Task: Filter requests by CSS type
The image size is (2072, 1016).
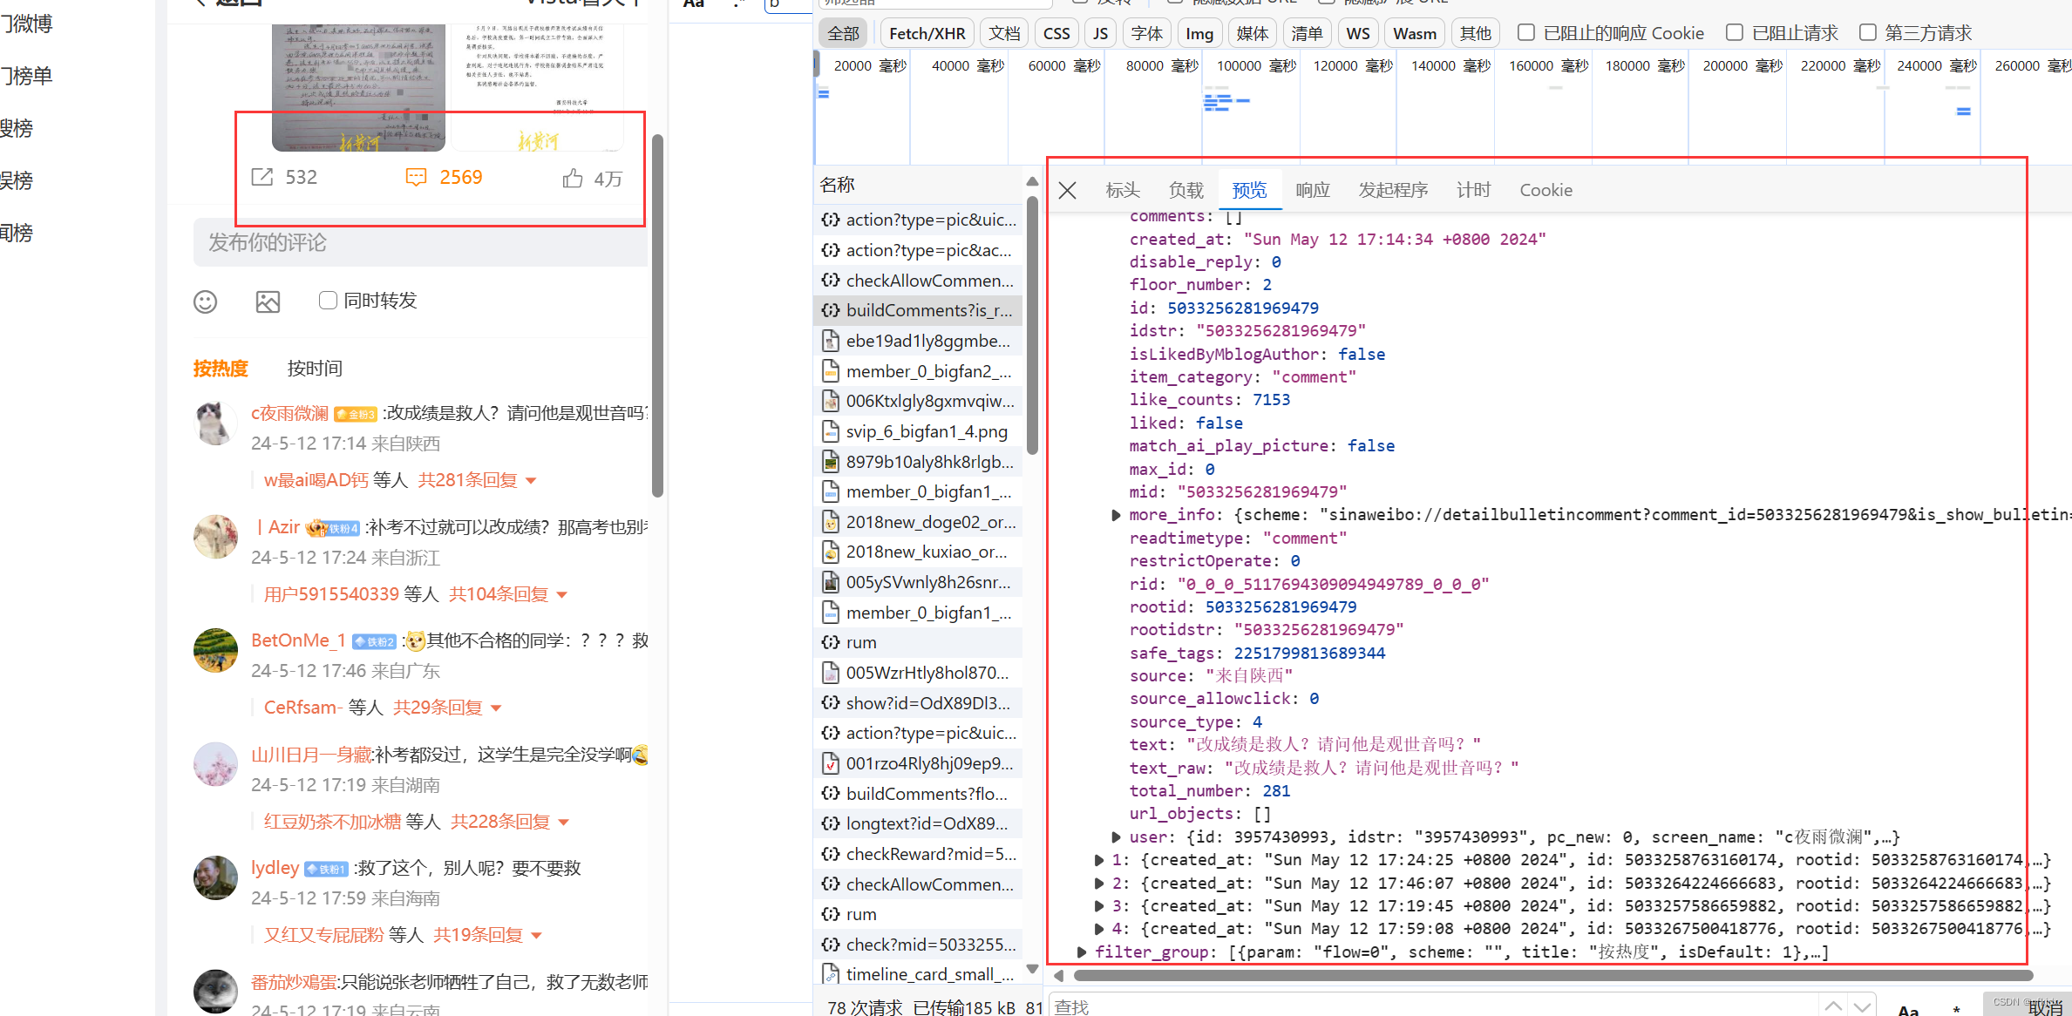Action: pyautogui.click(x=1056, y=33)
